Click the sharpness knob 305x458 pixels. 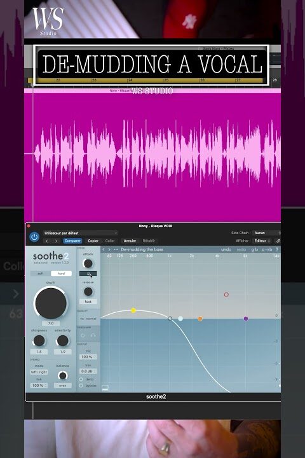[x=39, y=340]
